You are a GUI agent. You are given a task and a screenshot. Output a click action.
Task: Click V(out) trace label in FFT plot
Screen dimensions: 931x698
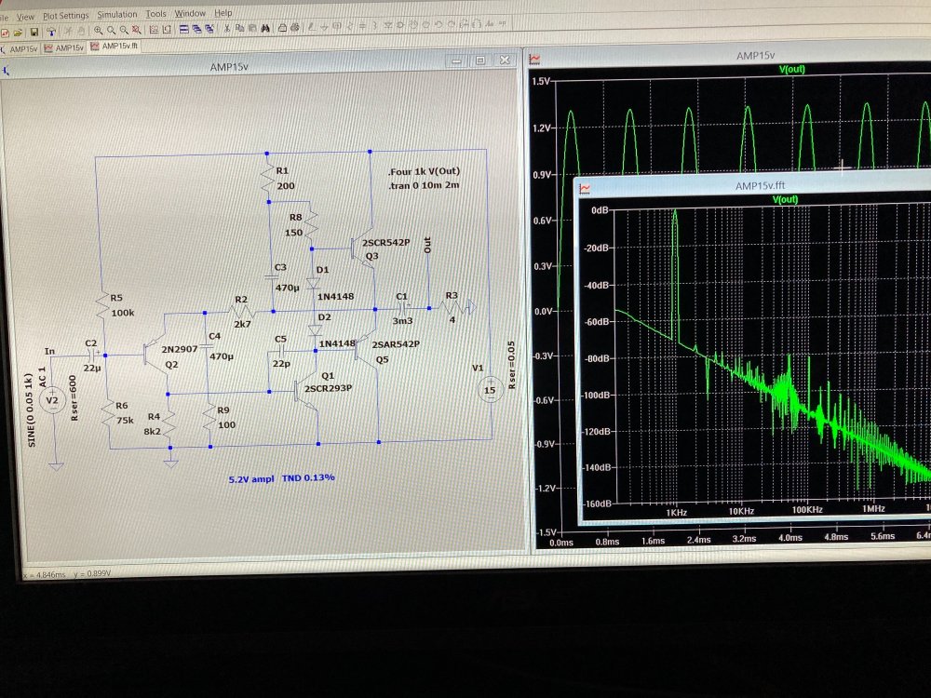(x=785, y=199)
